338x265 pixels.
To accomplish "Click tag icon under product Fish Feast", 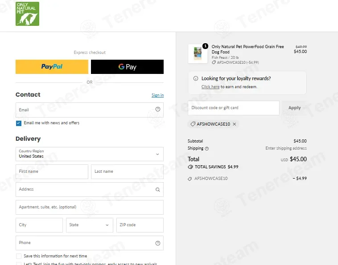I will [214, 62].
